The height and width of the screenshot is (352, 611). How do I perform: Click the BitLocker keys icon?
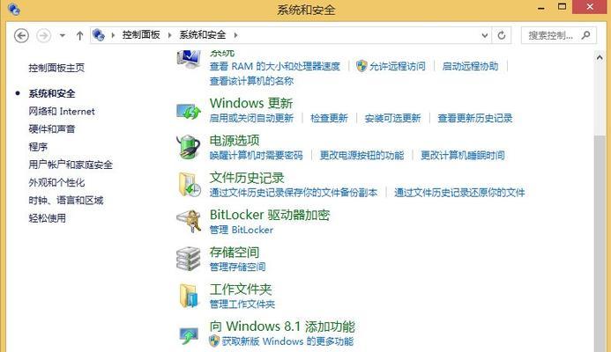(189, 221)
